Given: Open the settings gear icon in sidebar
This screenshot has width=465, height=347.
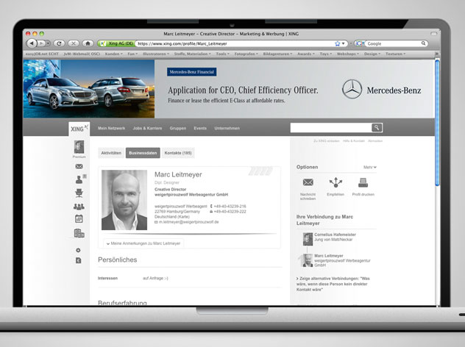Looking at the screenshot, I should tap(79, 250).
